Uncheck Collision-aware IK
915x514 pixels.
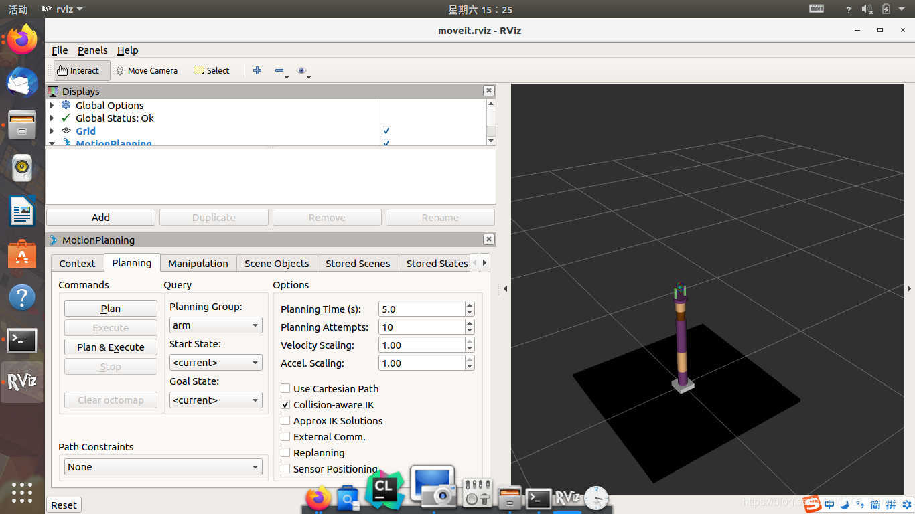point(285,404)
